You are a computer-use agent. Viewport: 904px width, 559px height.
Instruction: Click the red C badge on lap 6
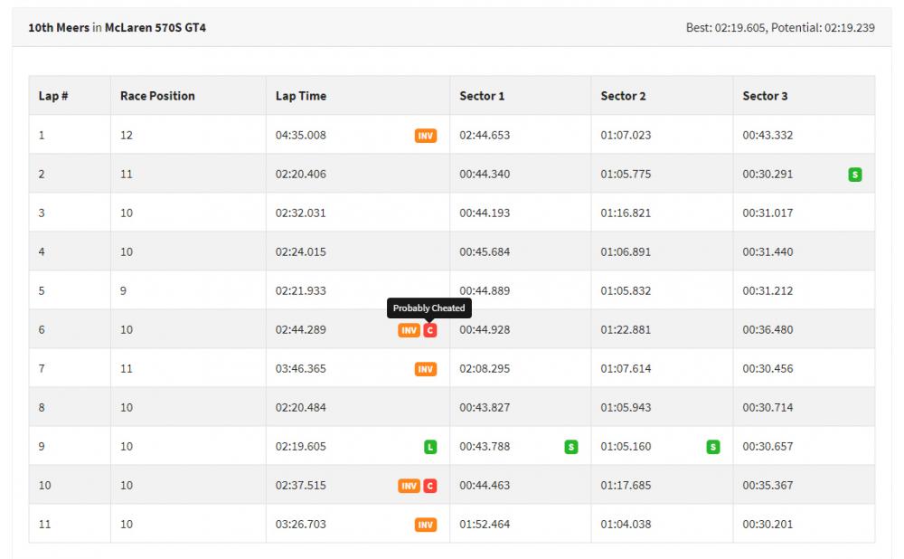pos(430,330)
